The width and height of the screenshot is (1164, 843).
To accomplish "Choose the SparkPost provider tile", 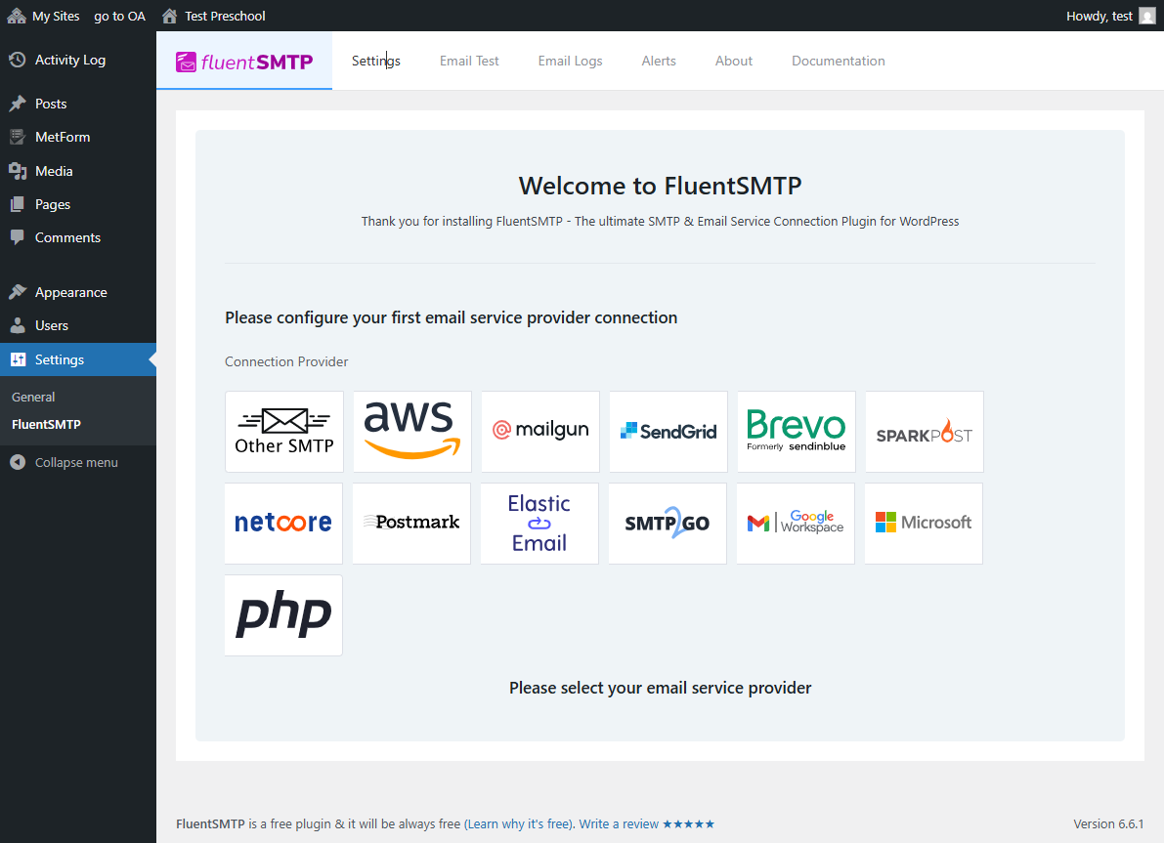I will click(925, 432).
